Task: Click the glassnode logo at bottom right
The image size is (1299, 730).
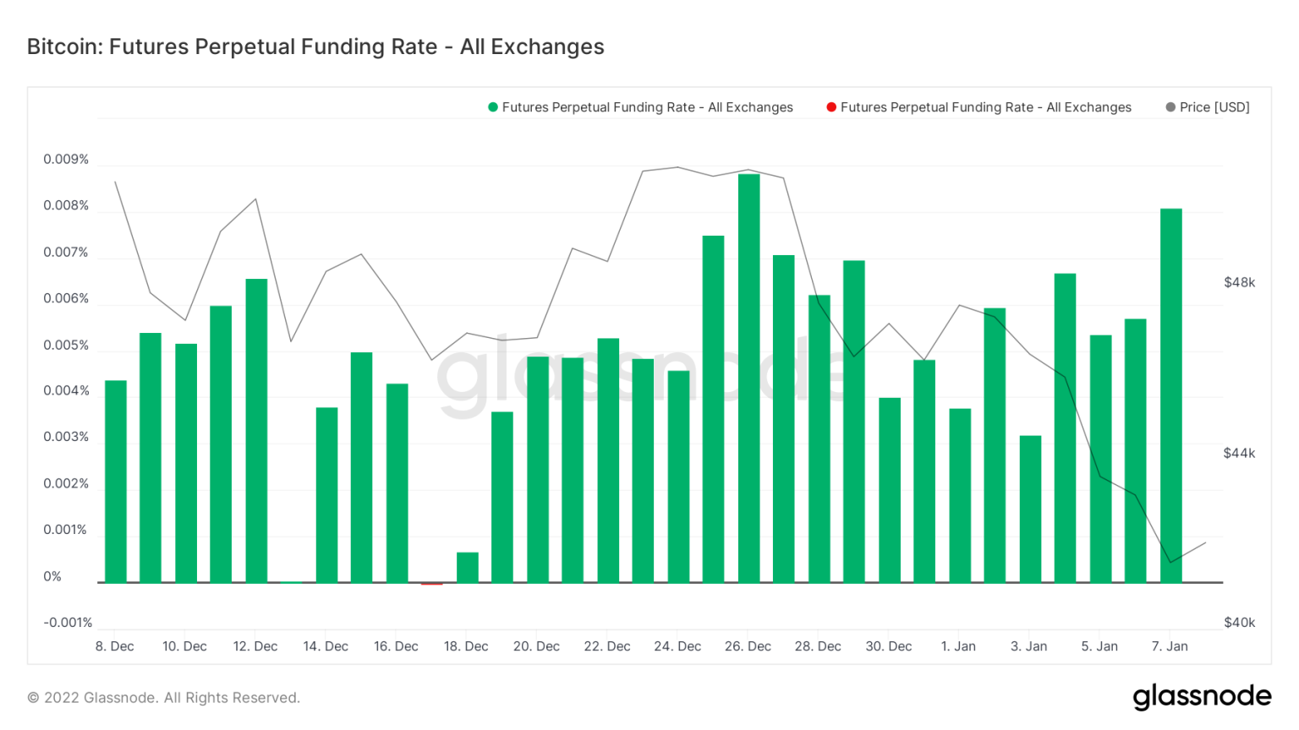Action: (1202, 696)
